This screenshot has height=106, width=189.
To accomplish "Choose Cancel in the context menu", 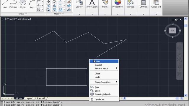I will point(104,65).
